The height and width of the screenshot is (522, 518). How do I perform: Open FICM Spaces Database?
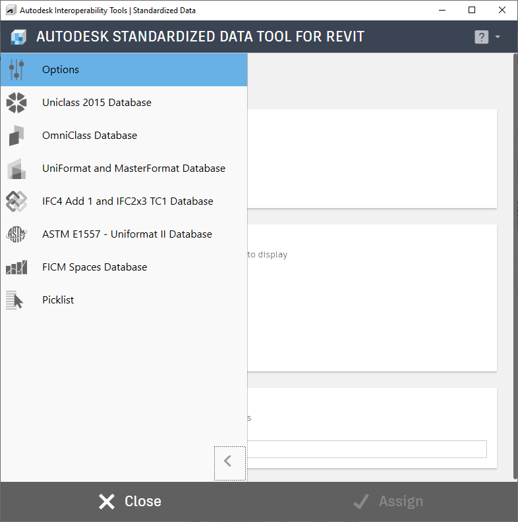124,267
